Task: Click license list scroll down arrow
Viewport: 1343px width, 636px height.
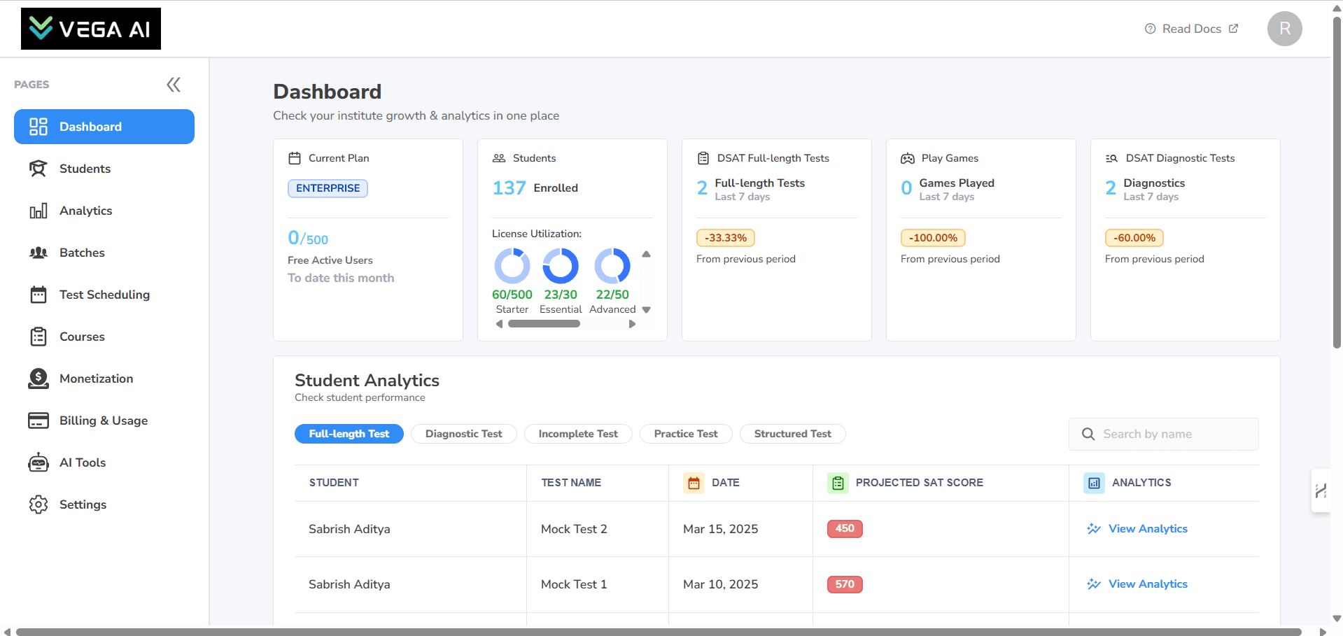Action: (647, 310)
